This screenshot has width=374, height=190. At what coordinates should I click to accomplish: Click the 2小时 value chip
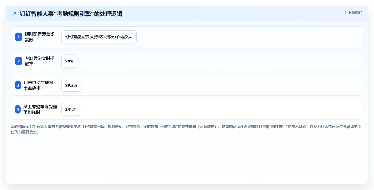[70, 109]
